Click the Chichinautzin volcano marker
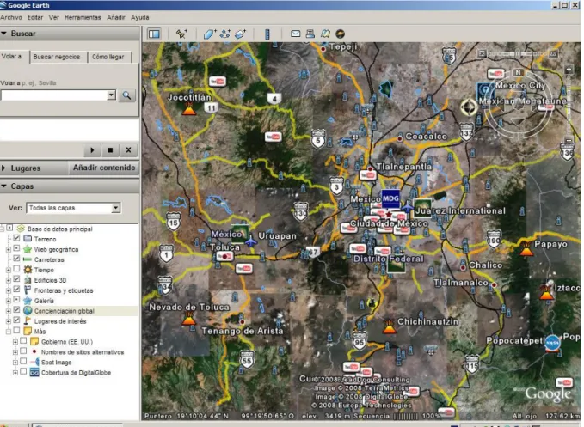The image size is (584, 427). tap(390, 327)
